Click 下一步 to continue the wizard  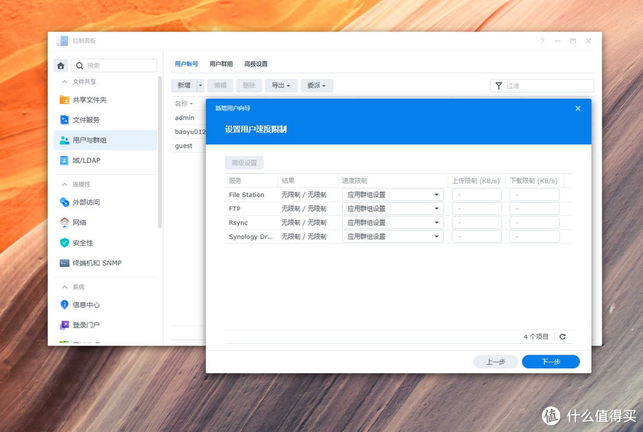tap(550, 362)
